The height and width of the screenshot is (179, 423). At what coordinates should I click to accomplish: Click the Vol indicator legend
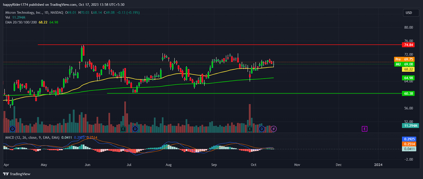coord(8,17)
